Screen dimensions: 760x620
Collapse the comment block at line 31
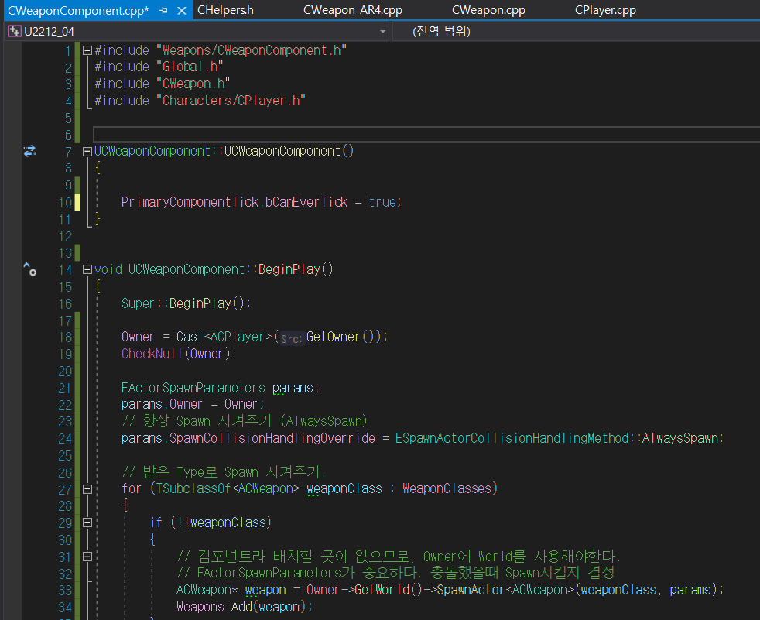click(87, 557)
